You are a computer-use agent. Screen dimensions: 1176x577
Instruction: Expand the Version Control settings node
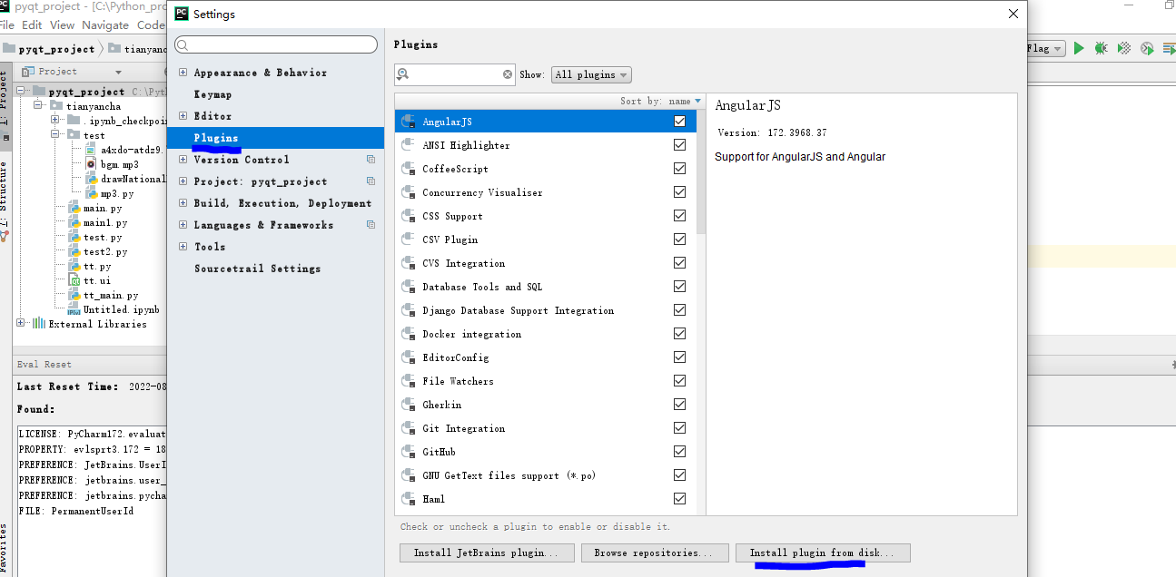click(183, 160)
